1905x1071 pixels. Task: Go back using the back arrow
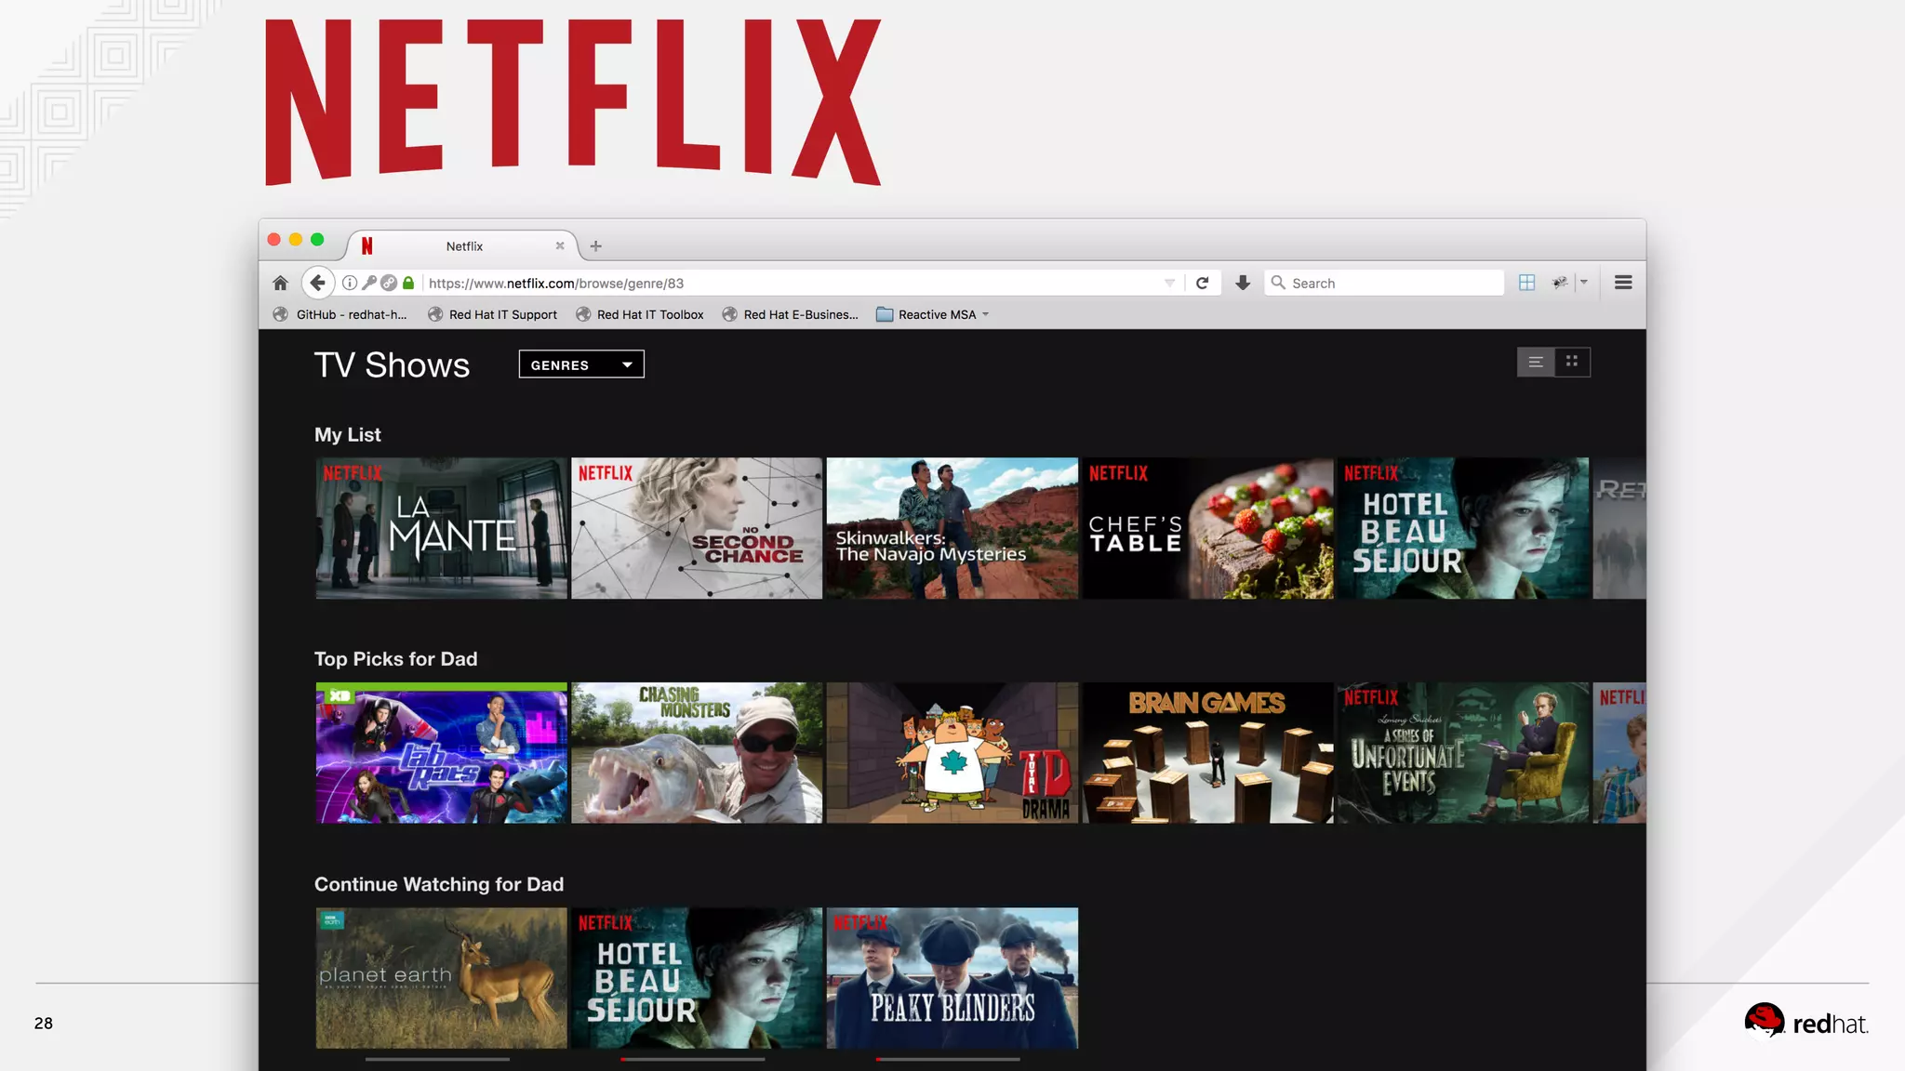317,283
